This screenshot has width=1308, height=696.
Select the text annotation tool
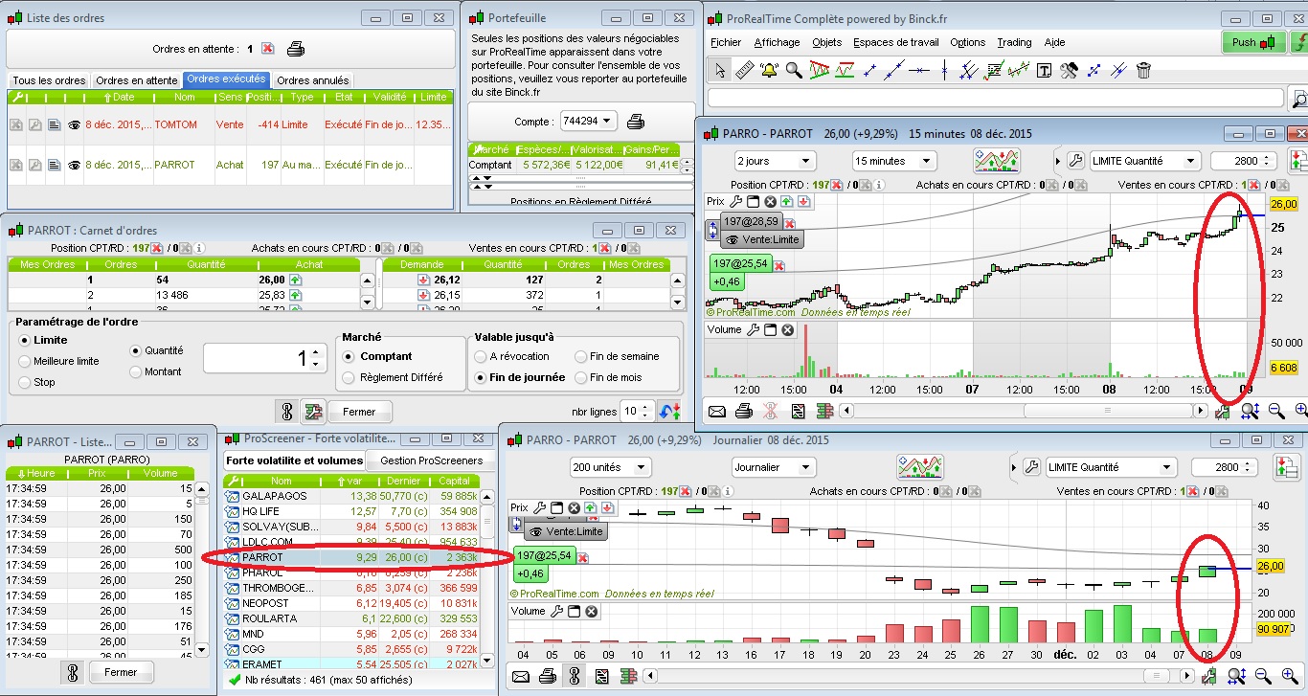click(x=1044, y=70)
